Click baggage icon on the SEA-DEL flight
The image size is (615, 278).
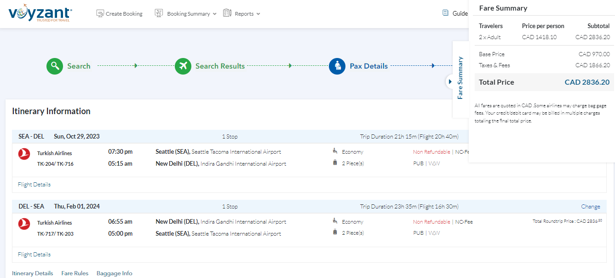(x=335, y=162)
